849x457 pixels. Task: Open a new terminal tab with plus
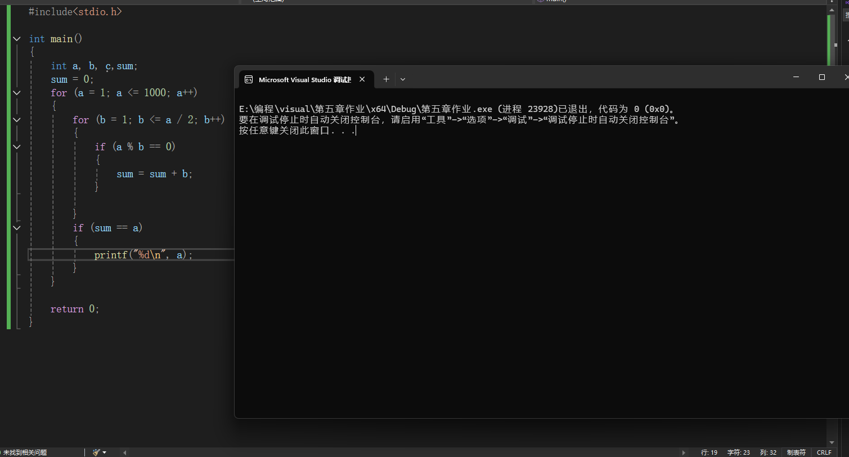[x=386, y=79]
